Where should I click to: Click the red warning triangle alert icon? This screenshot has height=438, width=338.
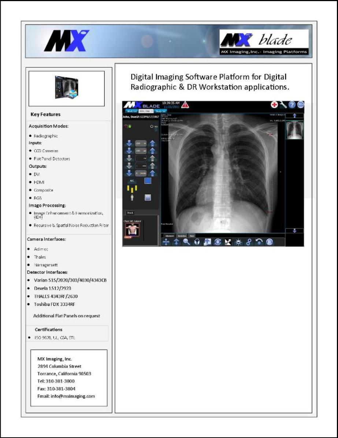[185, 105]
